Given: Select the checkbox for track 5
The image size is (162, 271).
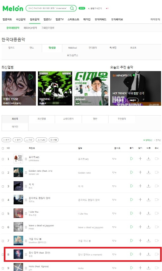Looking at the screenshot, I should 3,214.
